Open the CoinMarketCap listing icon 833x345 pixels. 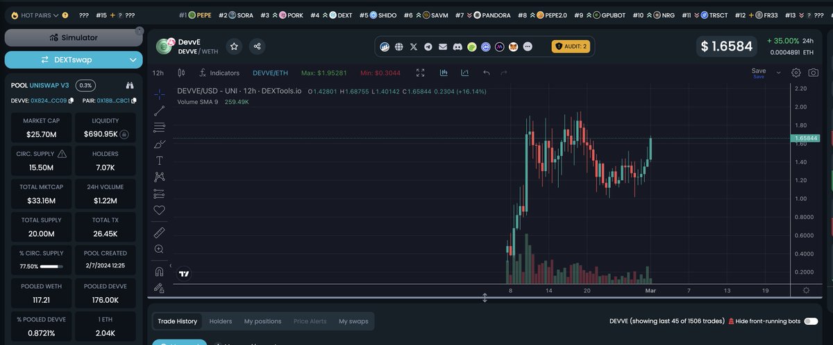486,47
